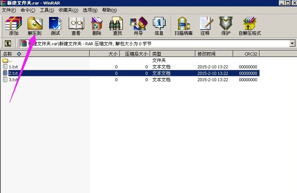Sort by Modified time (修改时间) column
Screen dimensions: 297x193
tap(214, 54)
